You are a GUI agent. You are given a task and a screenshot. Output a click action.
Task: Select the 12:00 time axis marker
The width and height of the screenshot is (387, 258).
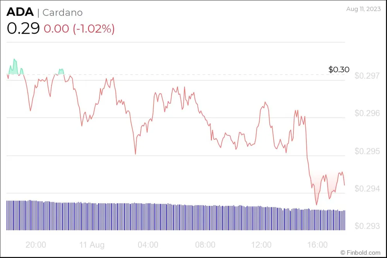pyautogui.click(x=261, y=245)
